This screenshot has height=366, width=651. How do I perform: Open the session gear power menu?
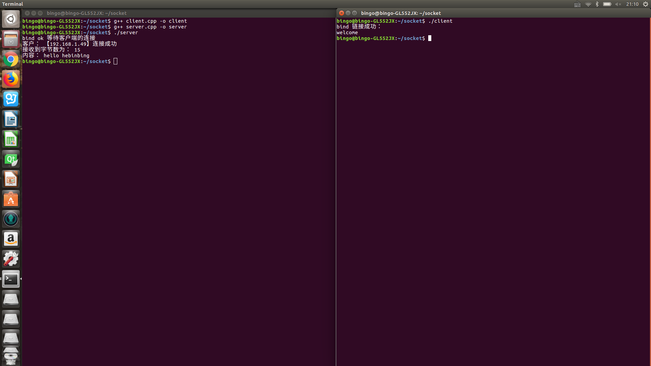click(x=646, y=4)
